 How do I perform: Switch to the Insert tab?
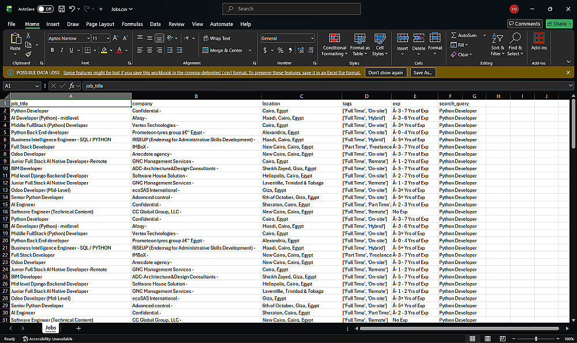53,24
